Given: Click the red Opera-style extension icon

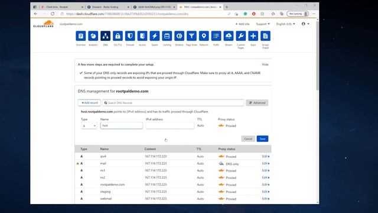Looking at the screenshot, I should (253, 14).
